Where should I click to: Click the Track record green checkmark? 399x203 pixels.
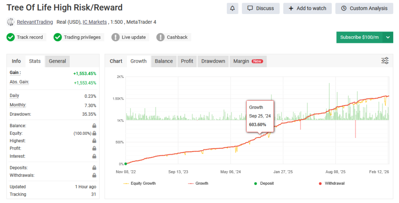pos(11,37)
